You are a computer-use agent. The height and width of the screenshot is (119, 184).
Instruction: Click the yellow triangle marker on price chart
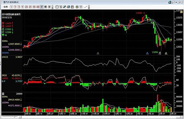166,53
